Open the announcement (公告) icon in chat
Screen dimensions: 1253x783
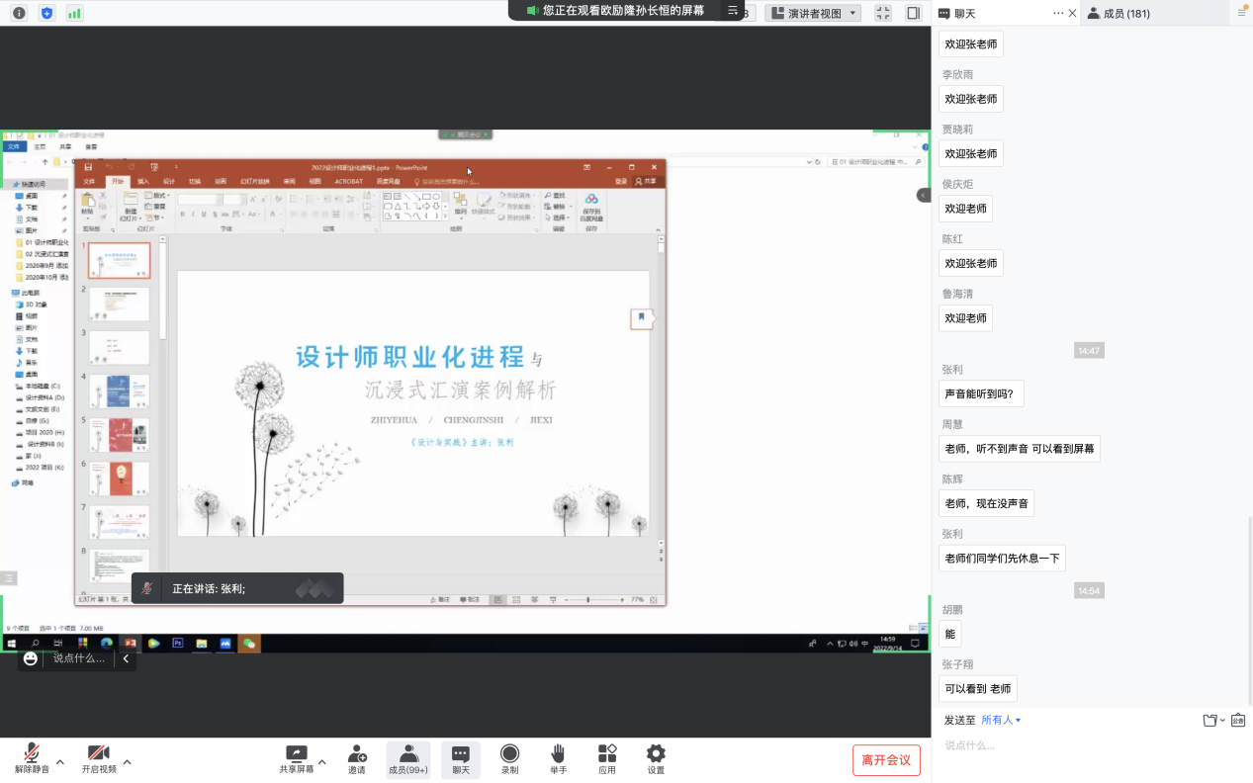pos(1237,720)
